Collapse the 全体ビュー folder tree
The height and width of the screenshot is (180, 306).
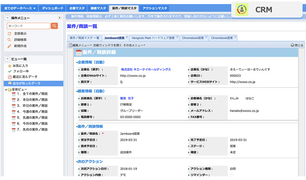click(x=6, y=89)
